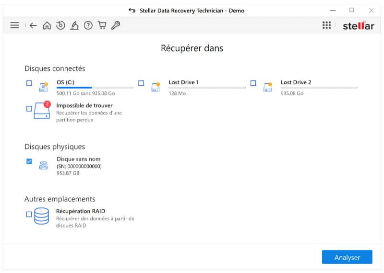Click the lost partition drive icon
384x273 pixels.
[42, 111]
